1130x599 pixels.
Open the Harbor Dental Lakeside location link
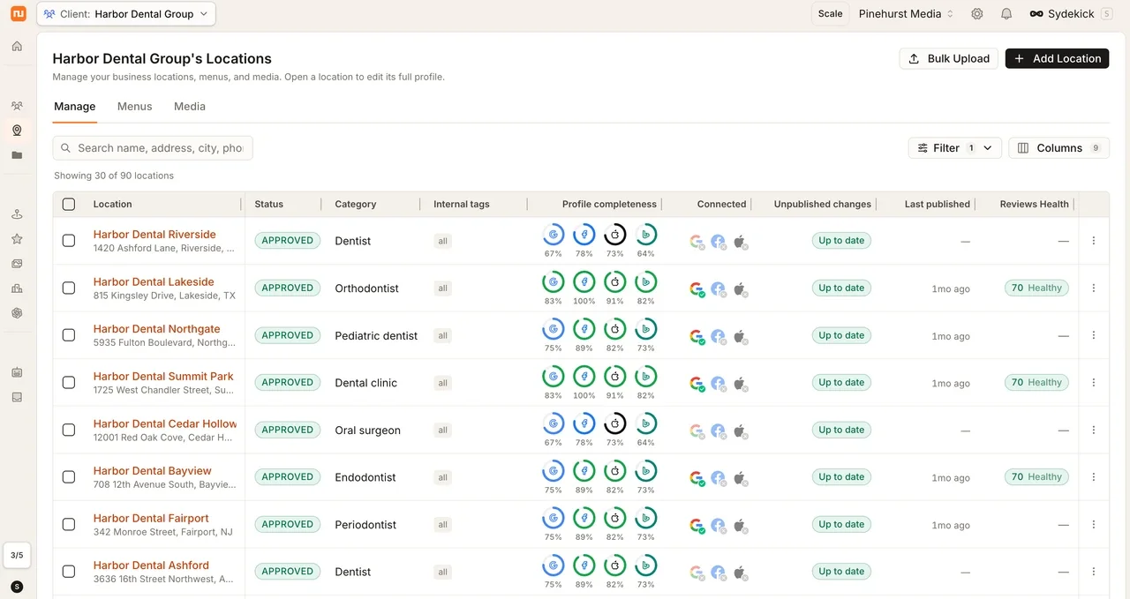click(x=154, y=282)
